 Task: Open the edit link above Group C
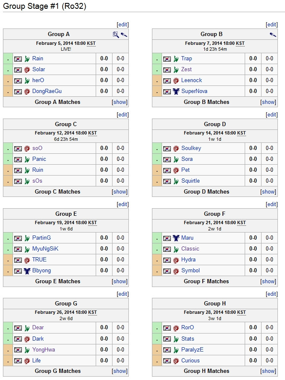tap(123, 115)
